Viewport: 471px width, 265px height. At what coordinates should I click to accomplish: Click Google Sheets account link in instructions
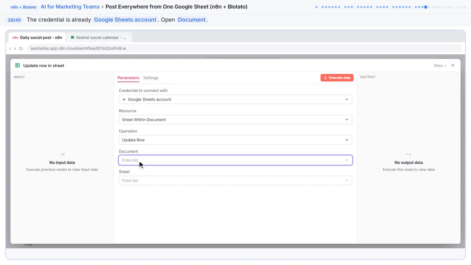click(x=125, y=20)
